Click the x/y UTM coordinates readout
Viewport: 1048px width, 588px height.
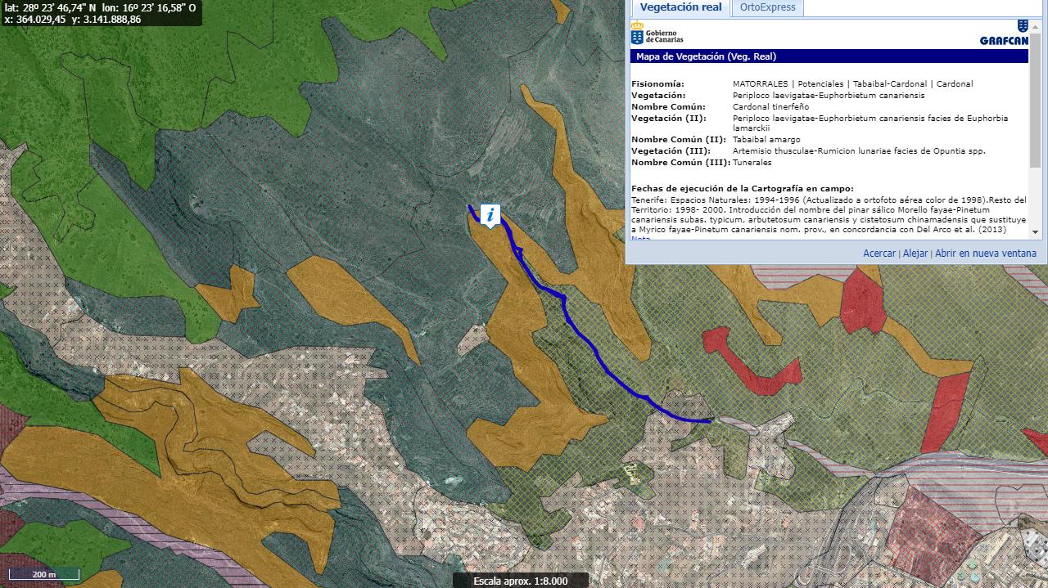(72, 20)
